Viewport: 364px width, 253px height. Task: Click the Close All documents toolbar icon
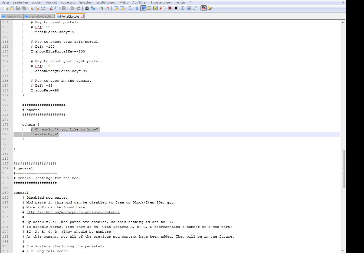(x=37, y=8)
